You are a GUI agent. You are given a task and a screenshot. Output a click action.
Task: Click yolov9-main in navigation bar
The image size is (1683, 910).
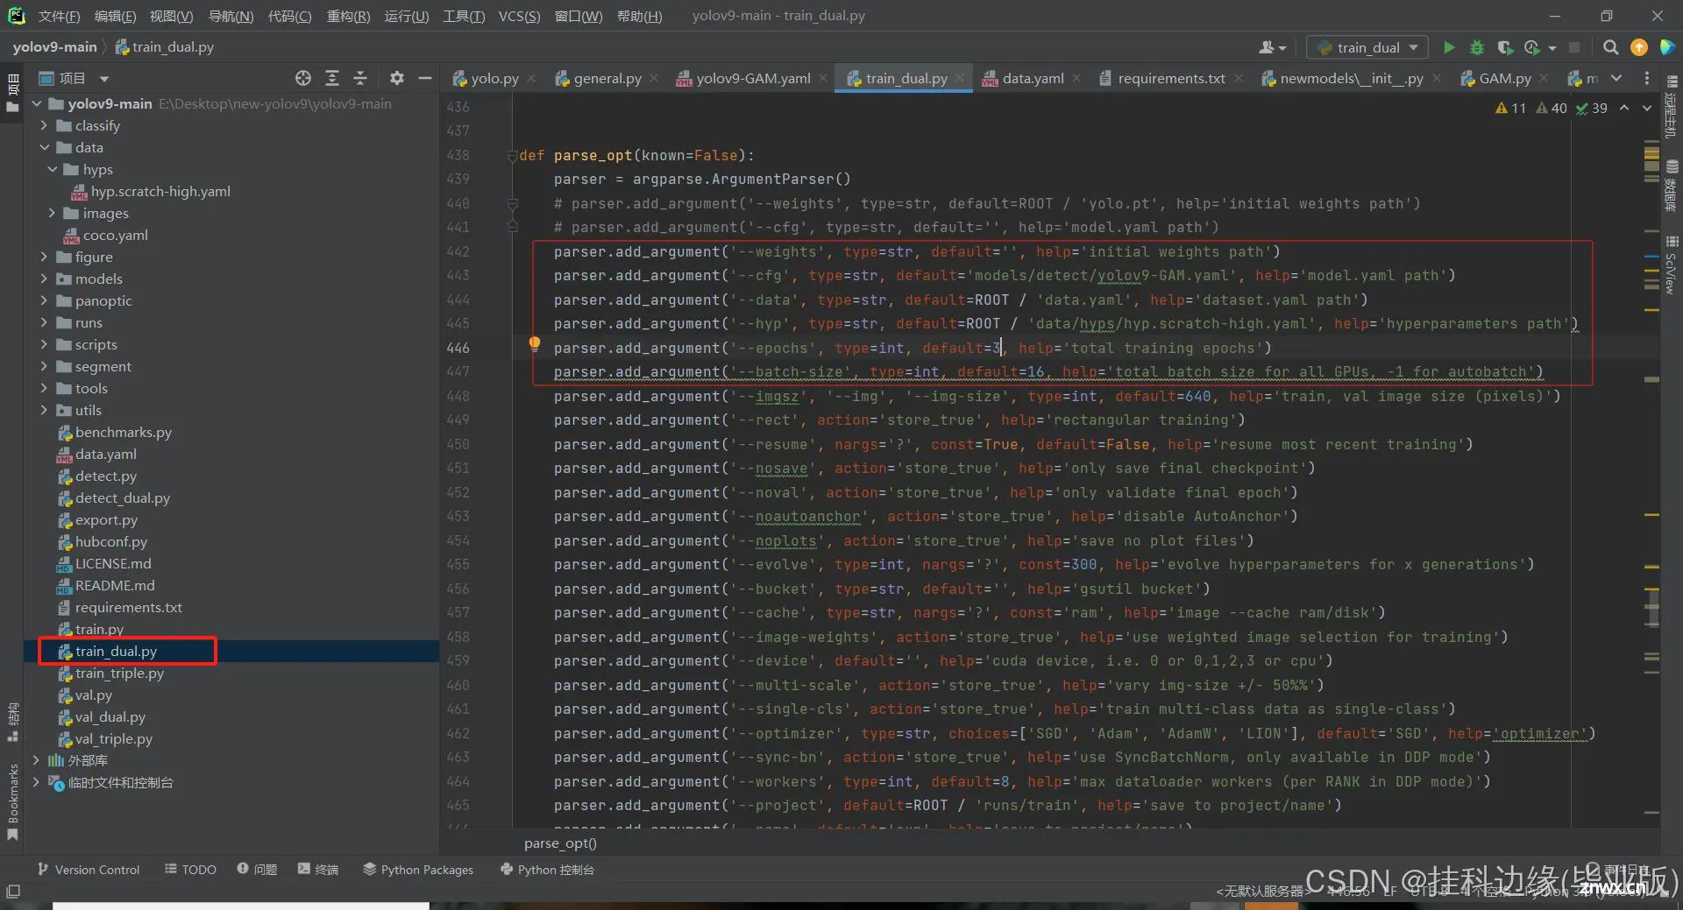54,47
